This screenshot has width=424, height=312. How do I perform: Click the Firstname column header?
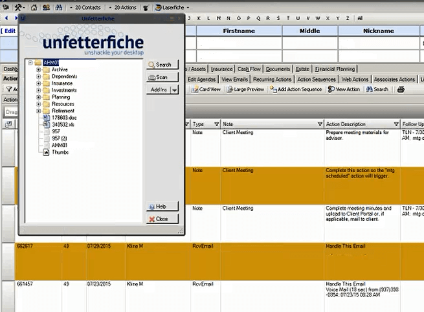239,31
